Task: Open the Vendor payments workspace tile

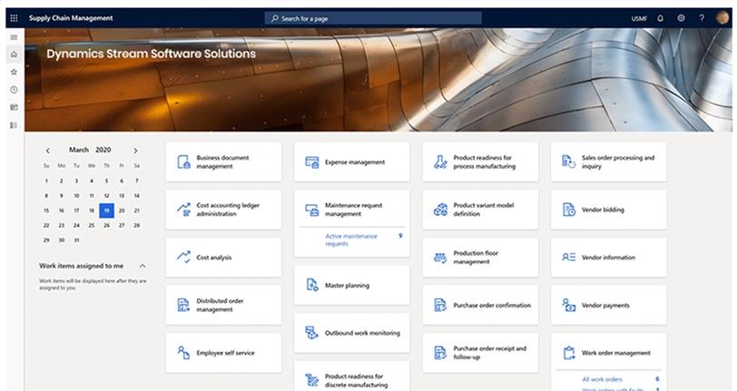Action: click(x=608, y=306)
